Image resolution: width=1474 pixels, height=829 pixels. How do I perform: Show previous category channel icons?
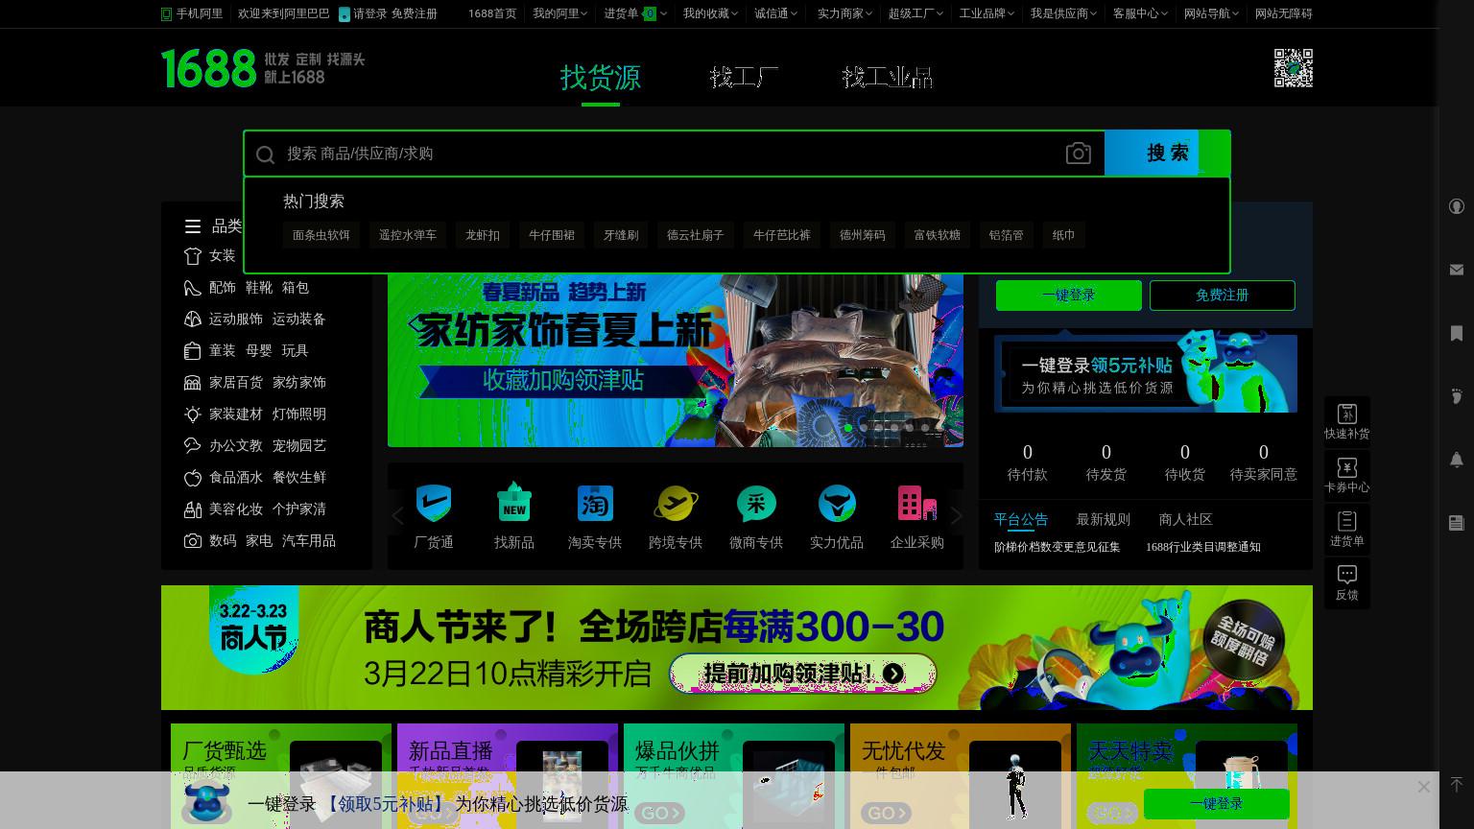[x=398, y=516]
